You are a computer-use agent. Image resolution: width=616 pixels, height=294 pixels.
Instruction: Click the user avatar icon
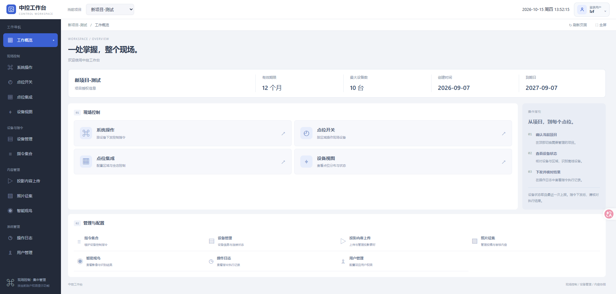pos(582,10)
